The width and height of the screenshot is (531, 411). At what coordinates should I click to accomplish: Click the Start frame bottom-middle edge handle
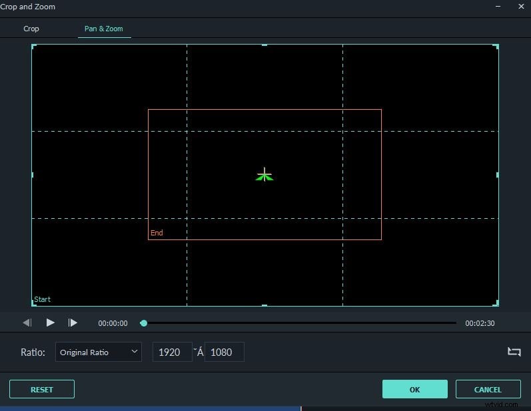click(265, 305)
